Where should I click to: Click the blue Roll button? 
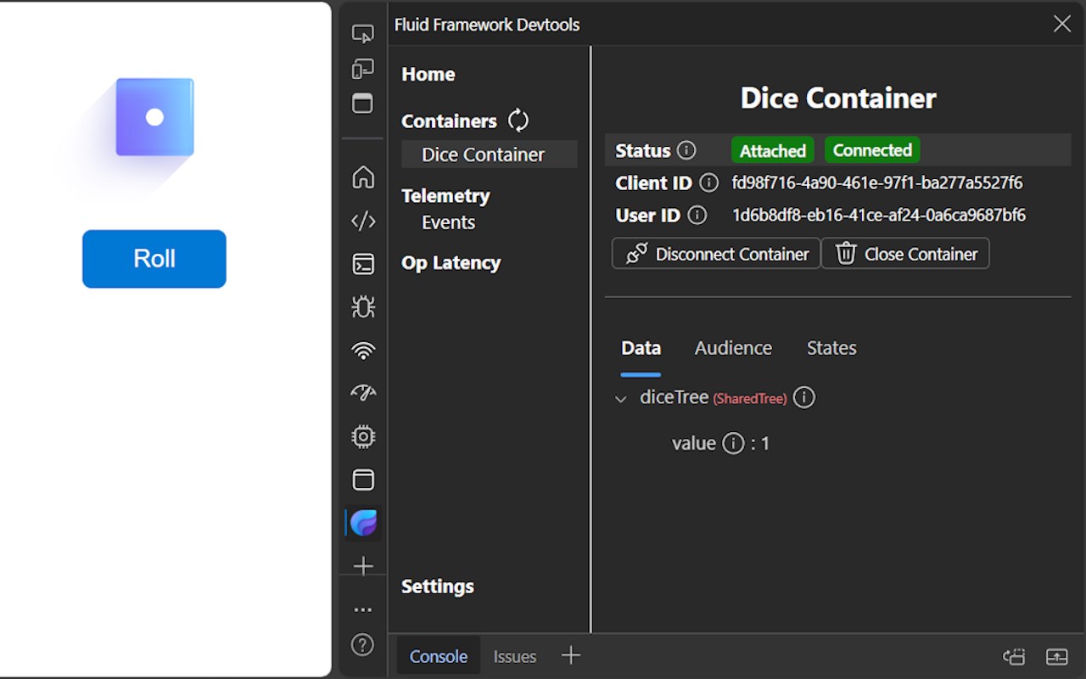(154, 259)
